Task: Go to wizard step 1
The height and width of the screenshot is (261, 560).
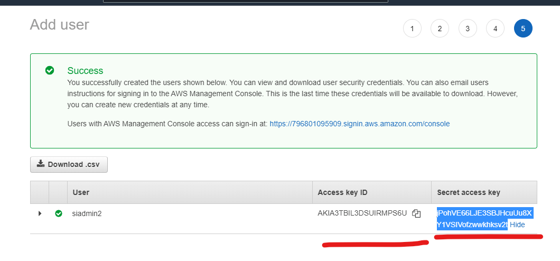Action: point(412,29)
